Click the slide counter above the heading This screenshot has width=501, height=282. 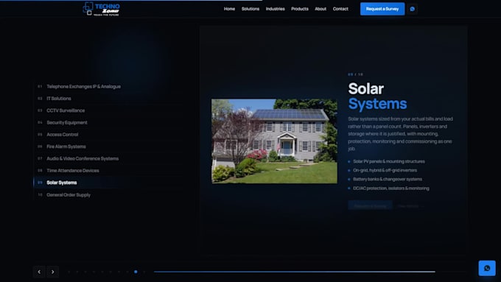pos(355,74)
